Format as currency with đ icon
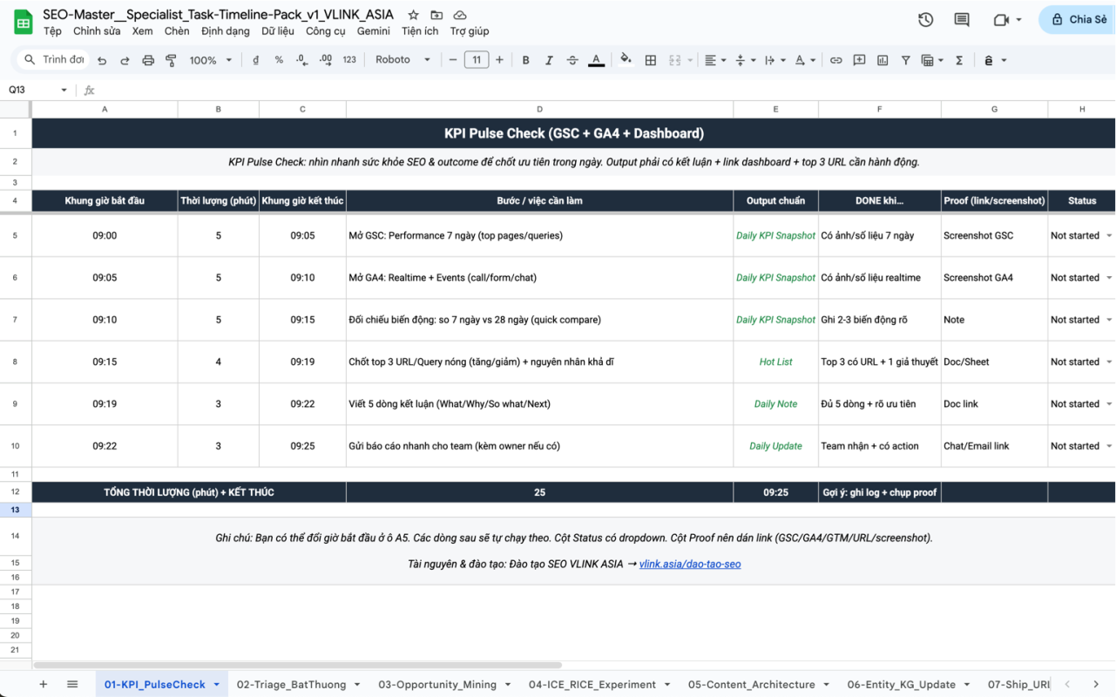This screenshot has height=697, width=1116. click(x=255, y=60)
